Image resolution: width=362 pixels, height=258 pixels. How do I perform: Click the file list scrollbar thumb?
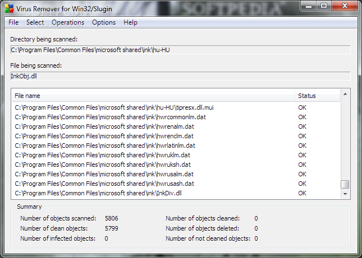345,184
